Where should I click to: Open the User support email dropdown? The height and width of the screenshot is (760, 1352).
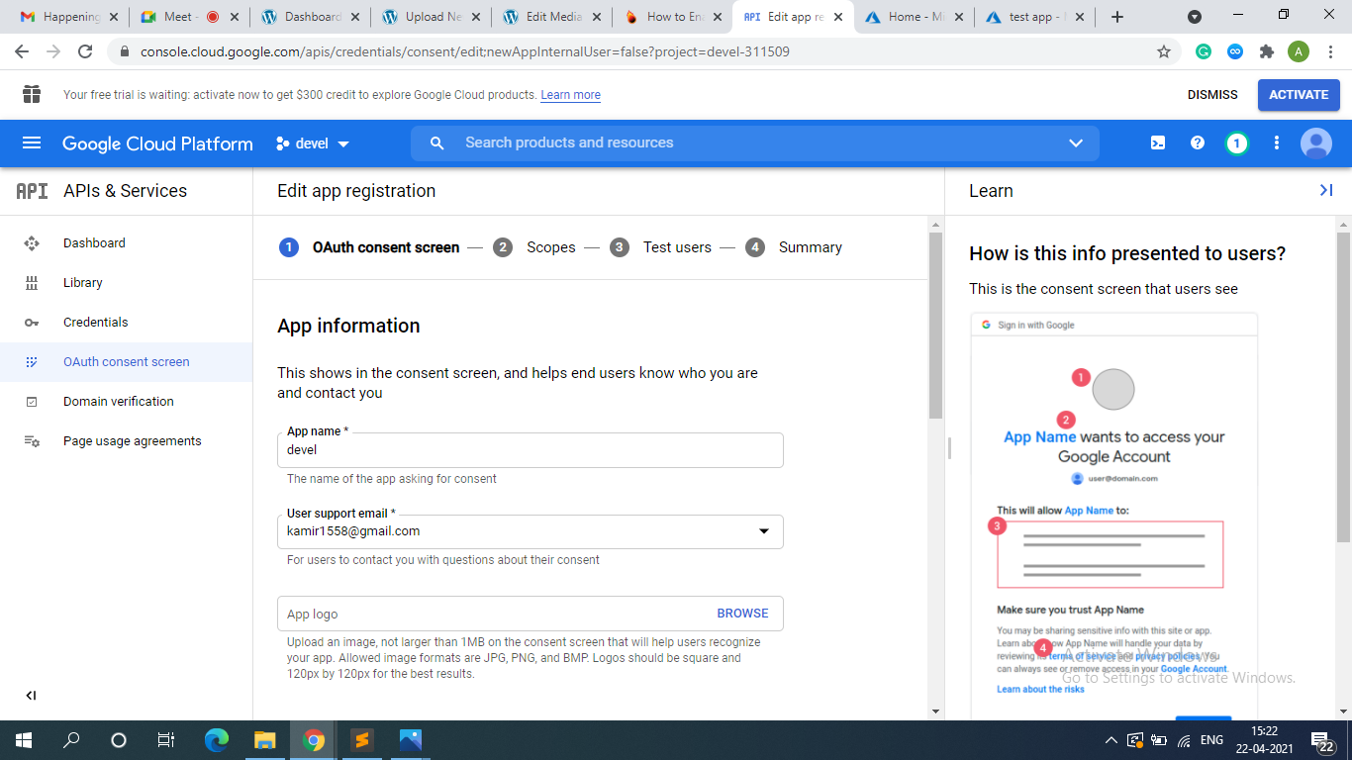(763, 531)
